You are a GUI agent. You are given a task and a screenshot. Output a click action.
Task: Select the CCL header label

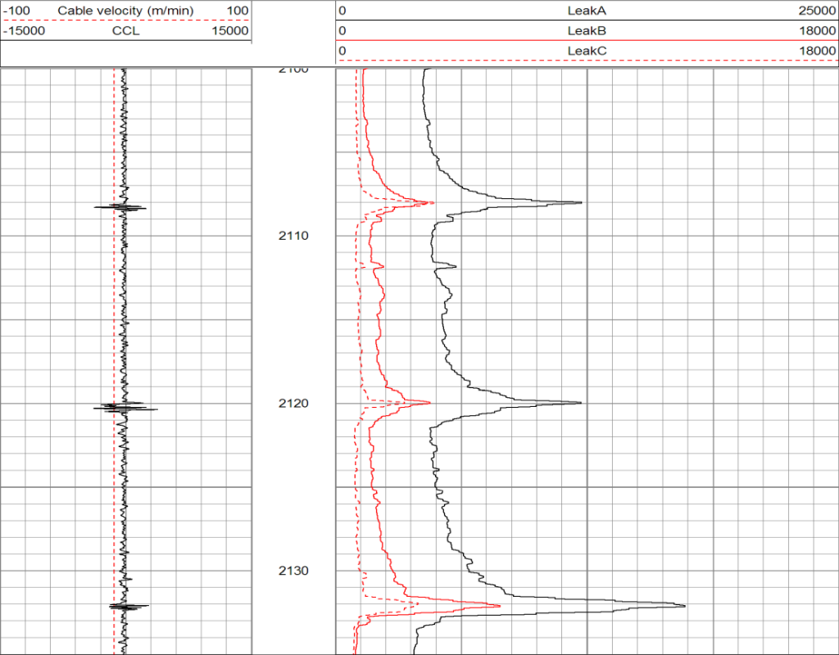pos(125,31)
